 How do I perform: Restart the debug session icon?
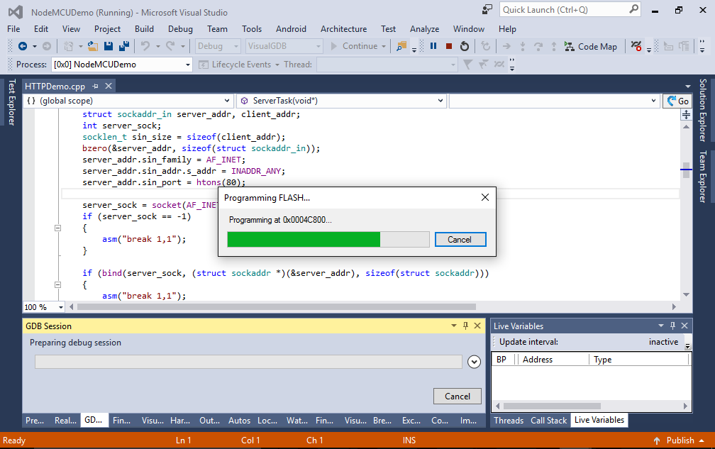click(465, 46)
